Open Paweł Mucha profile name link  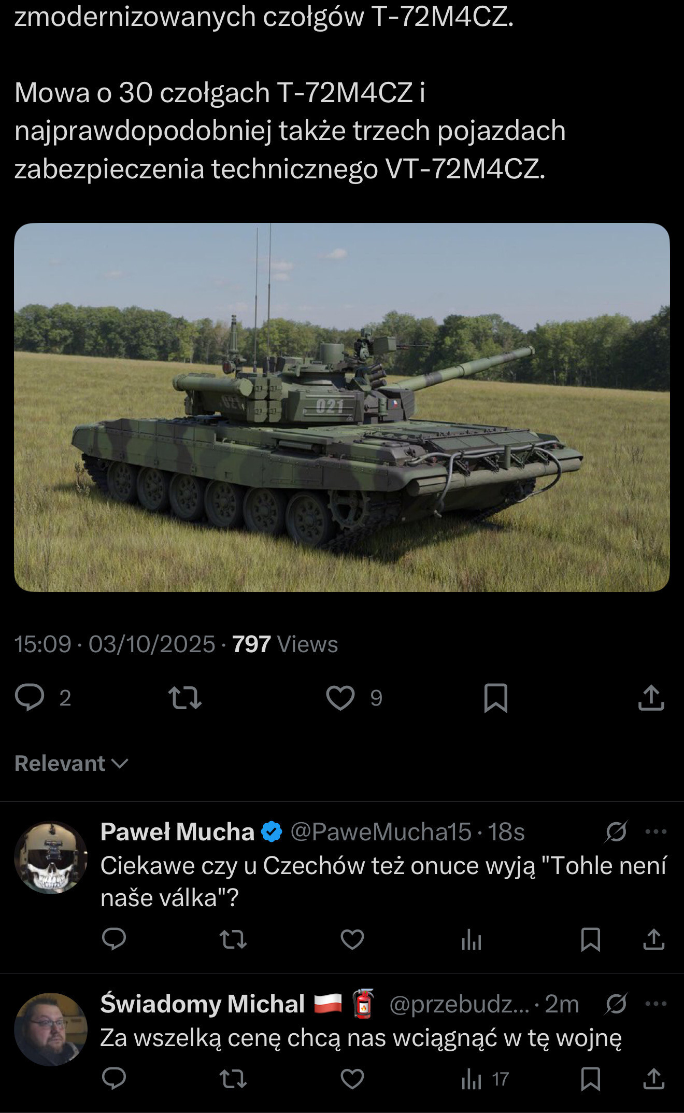click(177, 832)
